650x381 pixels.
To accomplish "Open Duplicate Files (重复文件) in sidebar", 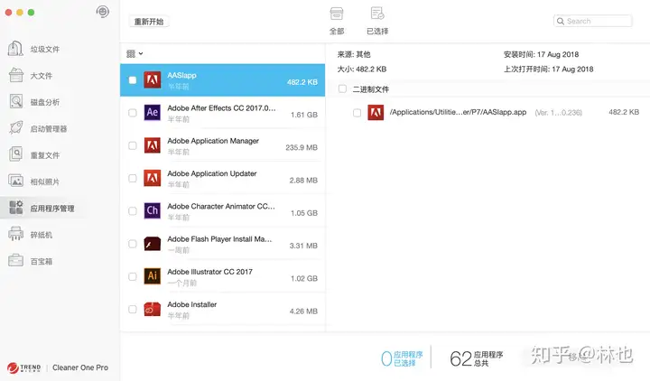I will point(34,155).
